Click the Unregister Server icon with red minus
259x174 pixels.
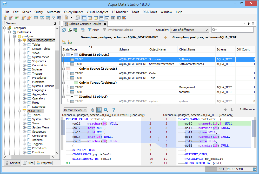[x=11, y=17]
